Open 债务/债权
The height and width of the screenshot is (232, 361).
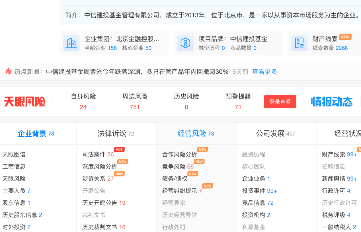pyautogui.click(x=175, y=179)
